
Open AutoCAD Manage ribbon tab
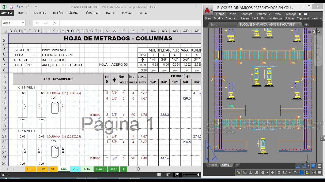[x=291, y=14]
